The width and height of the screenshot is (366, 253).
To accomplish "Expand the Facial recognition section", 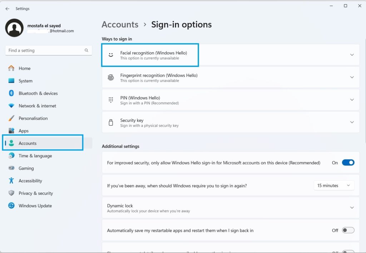I will tap(352, 55).
